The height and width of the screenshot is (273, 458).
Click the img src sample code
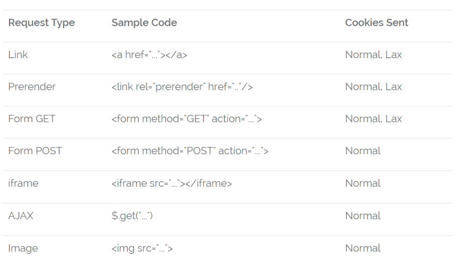click(x=142, y=248)
